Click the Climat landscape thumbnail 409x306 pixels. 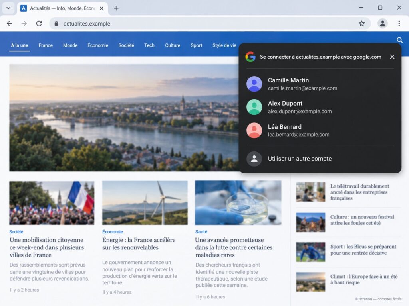click(310, 282)
